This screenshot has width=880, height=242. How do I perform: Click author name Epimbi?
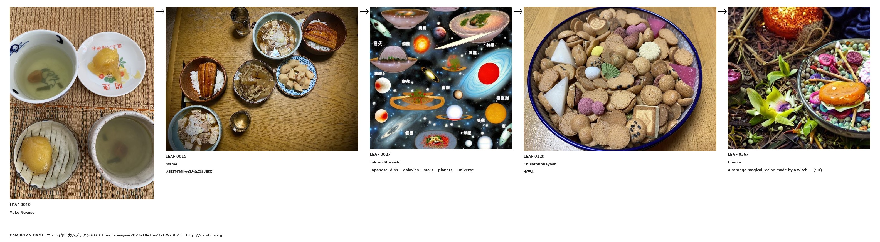734,162
